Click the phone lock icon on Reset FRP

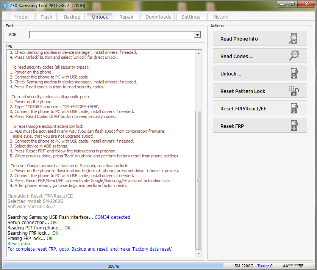[294, 126]
